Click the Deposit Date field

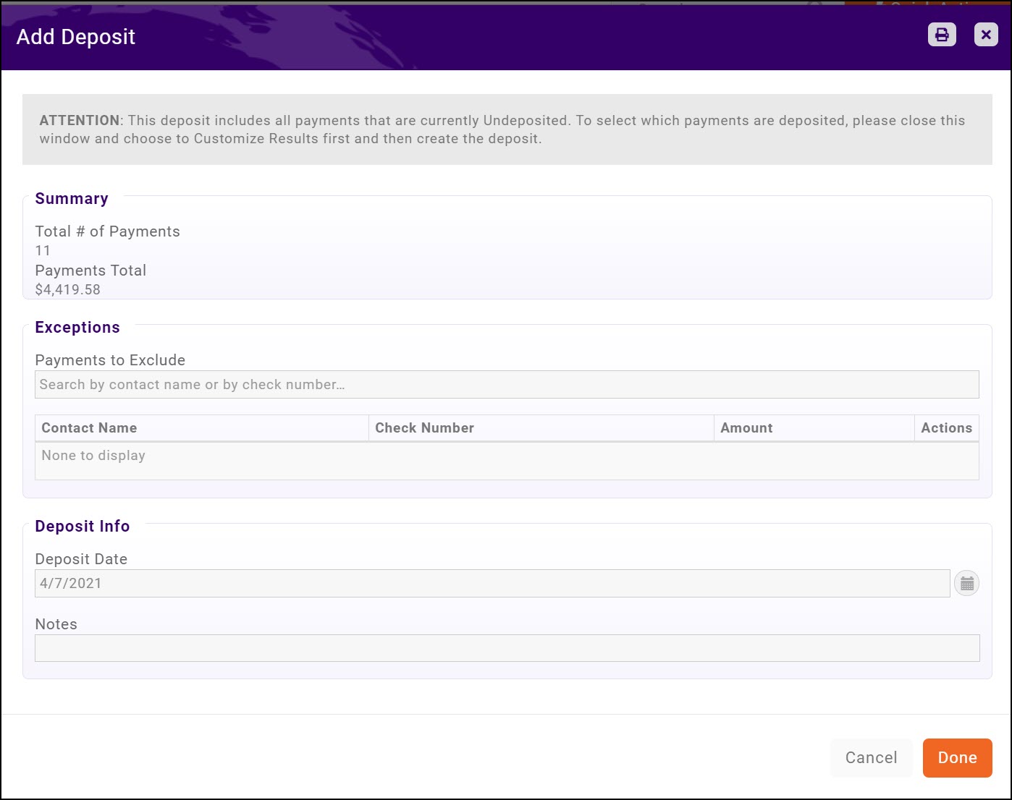point(492,582)
